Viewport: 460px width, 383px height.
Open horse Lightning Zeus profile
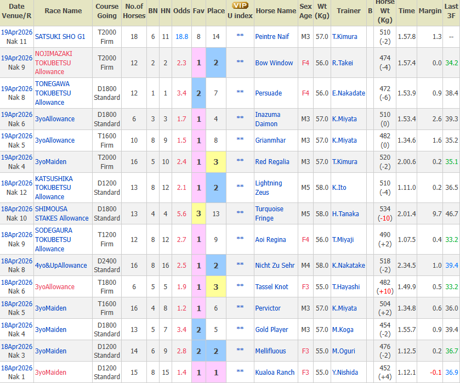pyautogui.click(x=269, y=188)
